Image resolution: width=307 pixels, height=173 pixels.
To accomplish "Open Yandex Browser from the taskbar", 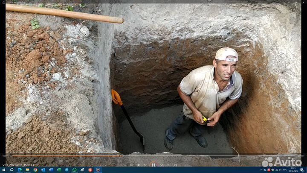I will pyautogui.click(x=90, y=170).
